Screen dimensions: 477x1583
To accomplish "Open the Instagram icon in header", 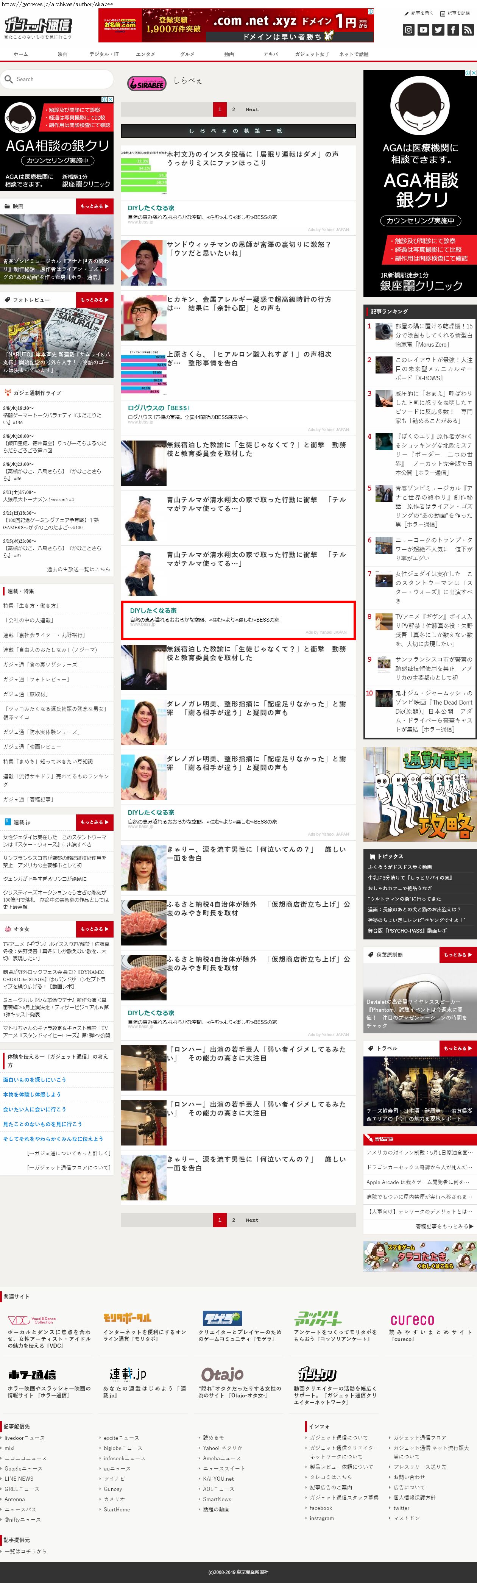I will (408, 30).
